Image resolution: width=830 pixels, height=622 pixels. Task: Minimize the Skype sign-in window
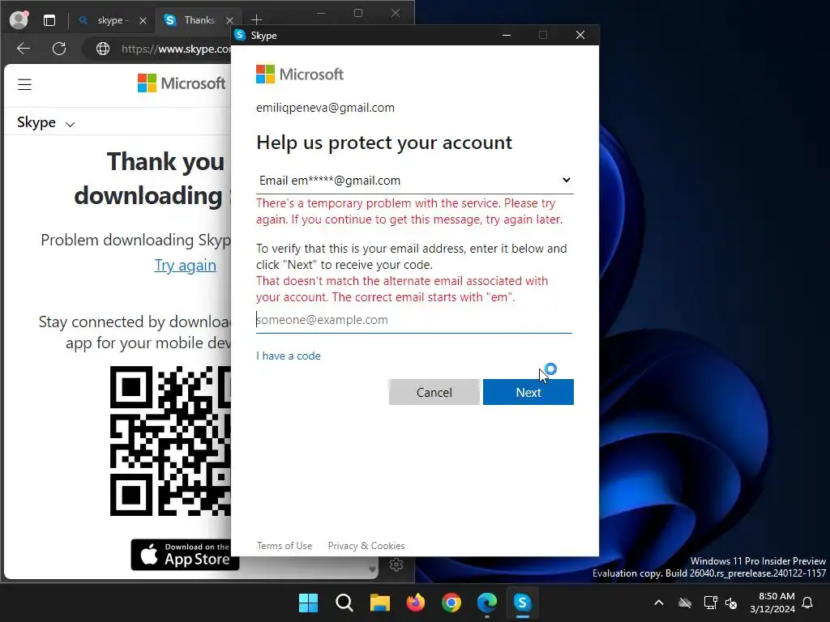[507, 35]
